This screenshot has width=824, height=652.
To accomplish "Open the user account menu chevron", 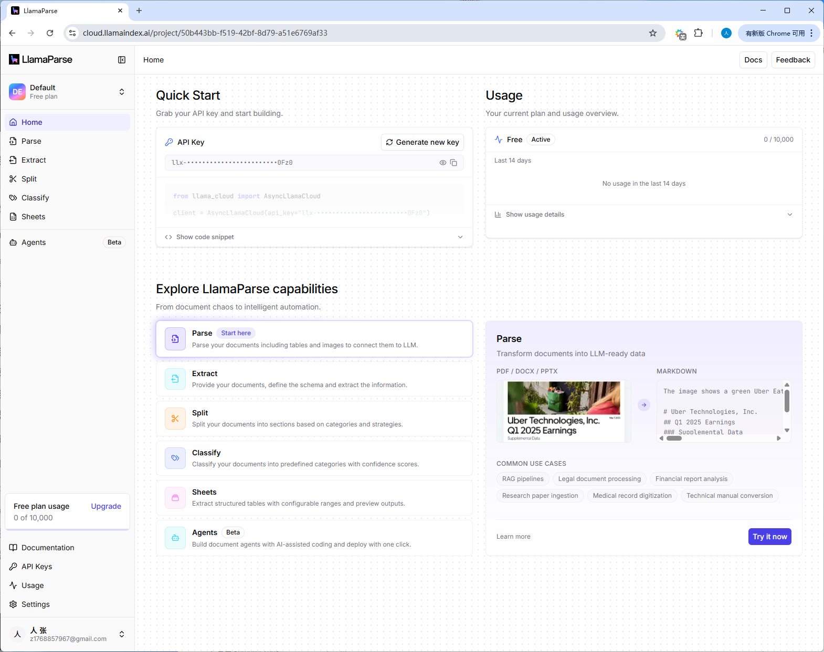I will pyautogui.click(x=122, y=634).
